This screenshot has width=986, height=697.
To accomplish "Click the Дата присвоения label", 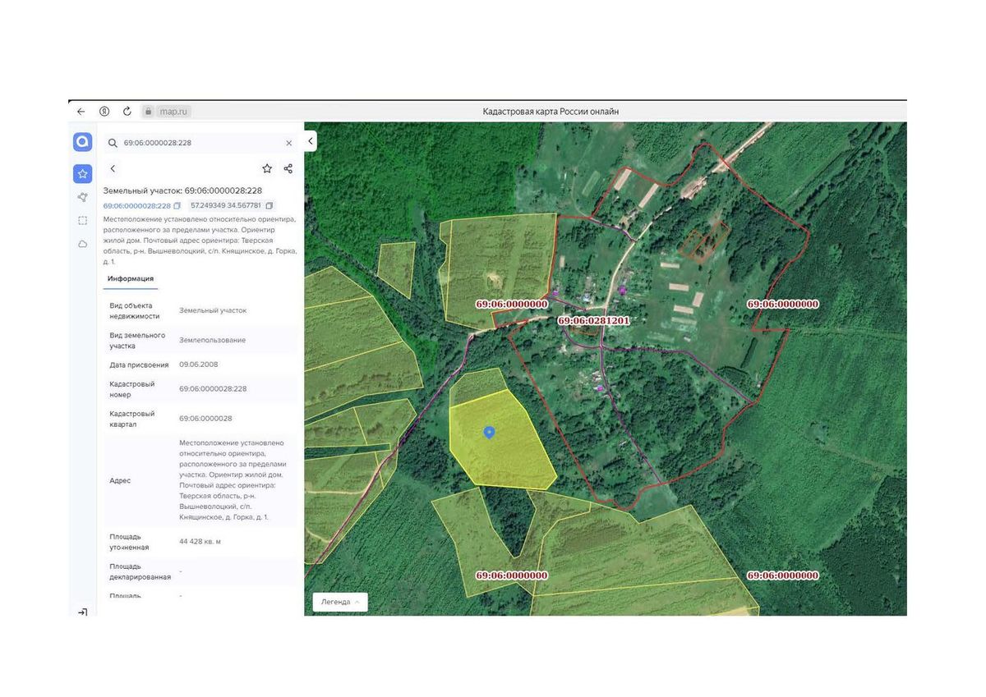I will click(139, 365).
